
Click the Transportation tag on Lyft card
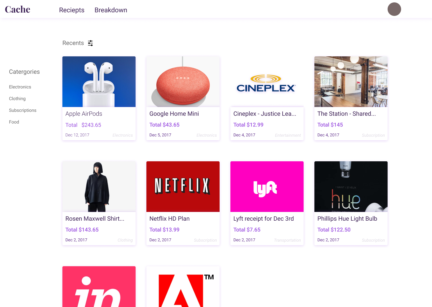tap(287, 240)
